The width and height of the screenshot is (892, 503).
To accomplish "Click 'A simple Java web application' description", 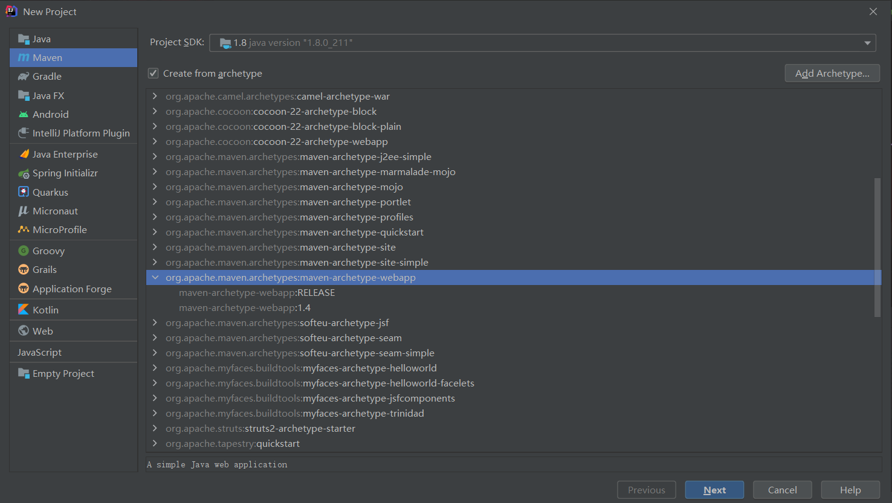I will point(217,464).
